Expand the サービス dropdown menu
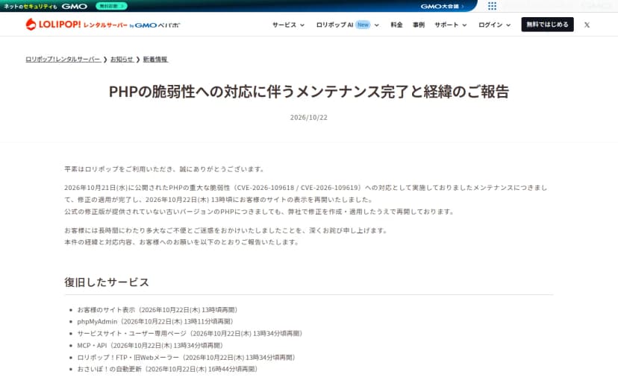618x386 pixels. click(x=288, y=25)
